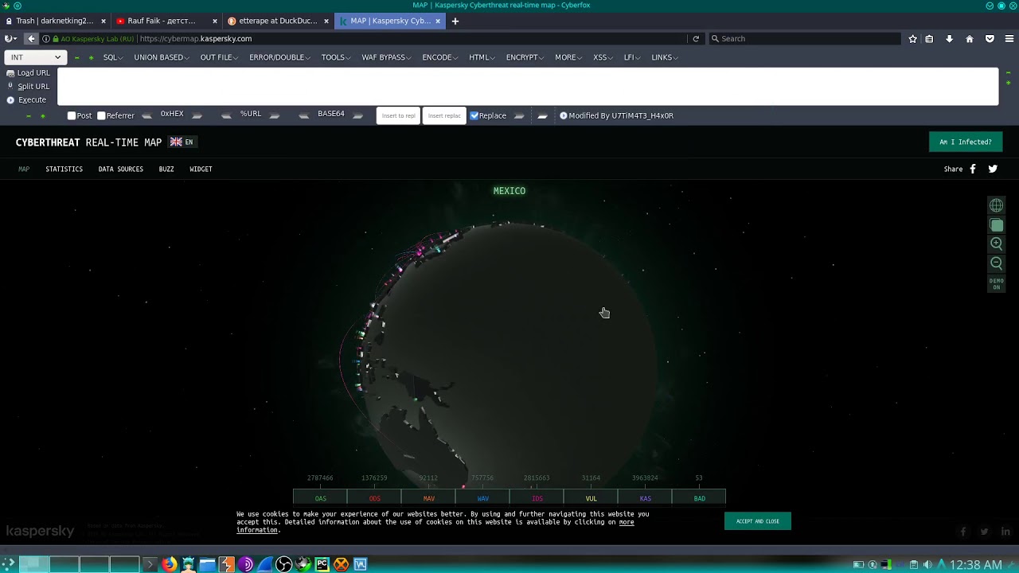Open the orange X application in the taskbar
Screen dimensions: 1019x573
click(x=341, y=564)
